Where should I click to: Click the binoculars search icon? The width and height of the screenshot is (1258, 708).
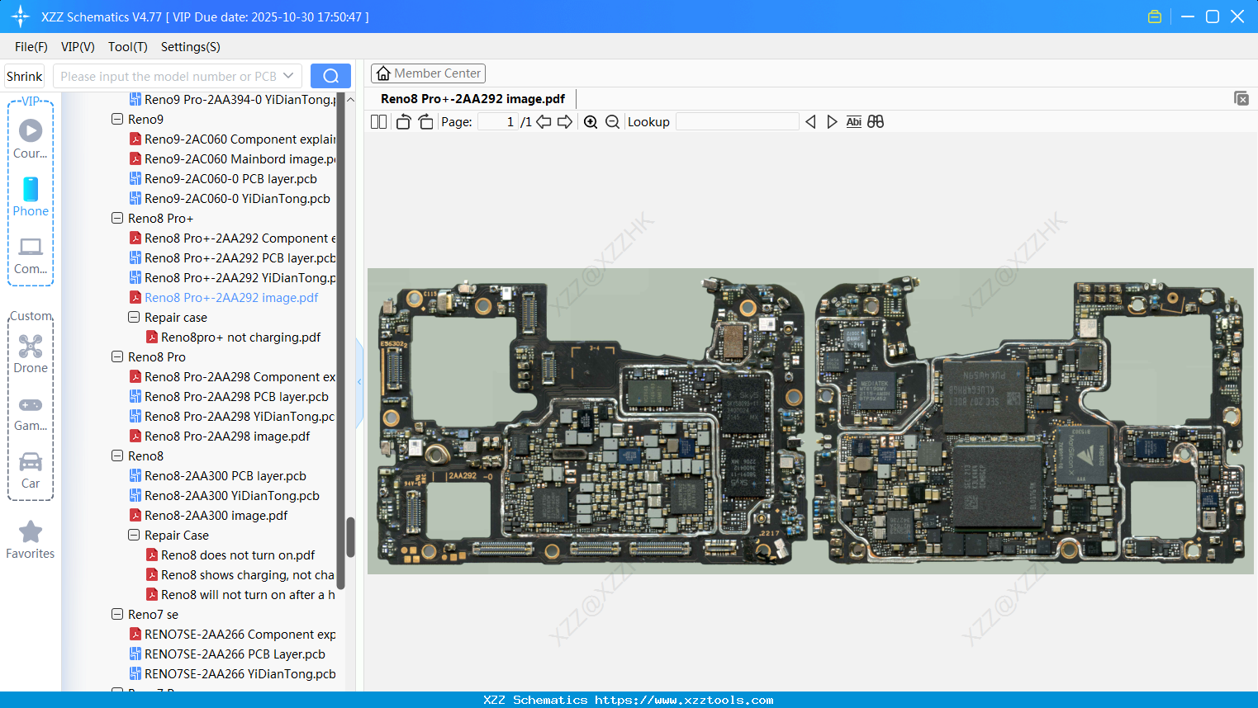click(x=876, y=122)
